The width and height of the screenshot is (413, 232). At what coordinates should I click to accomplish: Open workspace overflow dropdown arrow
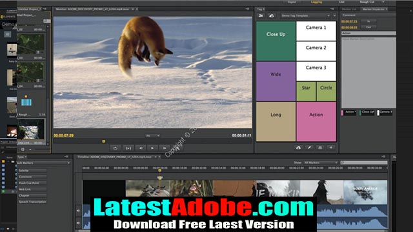click(383, 2)
